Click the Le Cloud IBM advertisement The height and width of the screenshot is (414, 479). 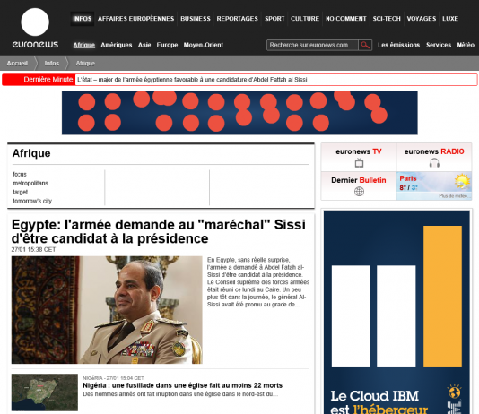click(396, 312)
